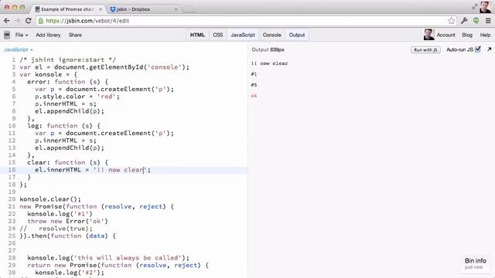Reload the JS Bin page
The height and width of the screenshot is (278, 495).
click(29, 21)
